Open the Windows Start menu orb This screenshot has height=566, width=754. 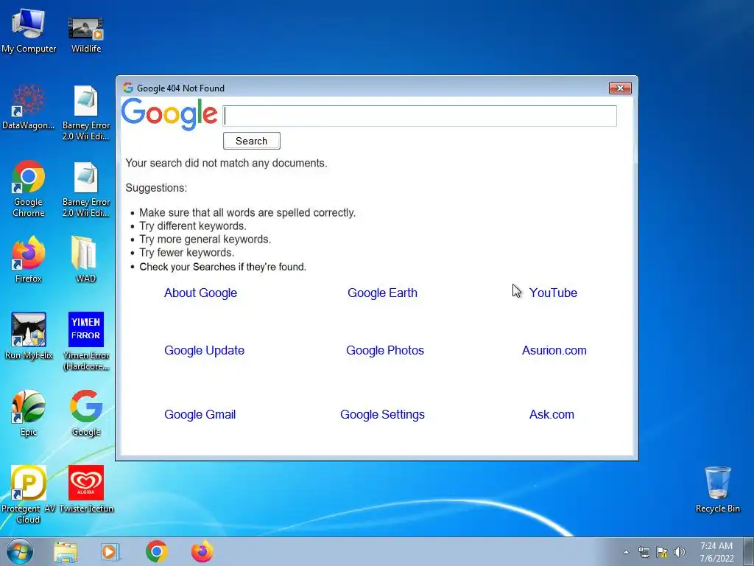coord(20,552)
